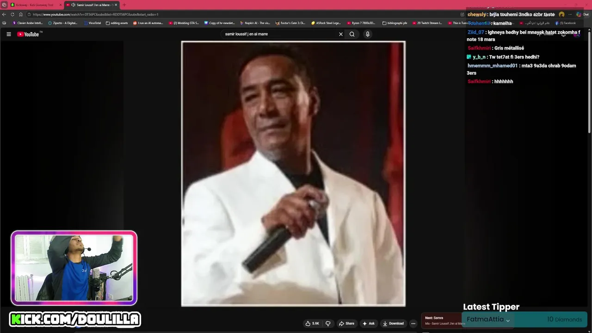Close the Samir Loussif YouTube tab
Screen dimensions: 592x333
point(116,5)
